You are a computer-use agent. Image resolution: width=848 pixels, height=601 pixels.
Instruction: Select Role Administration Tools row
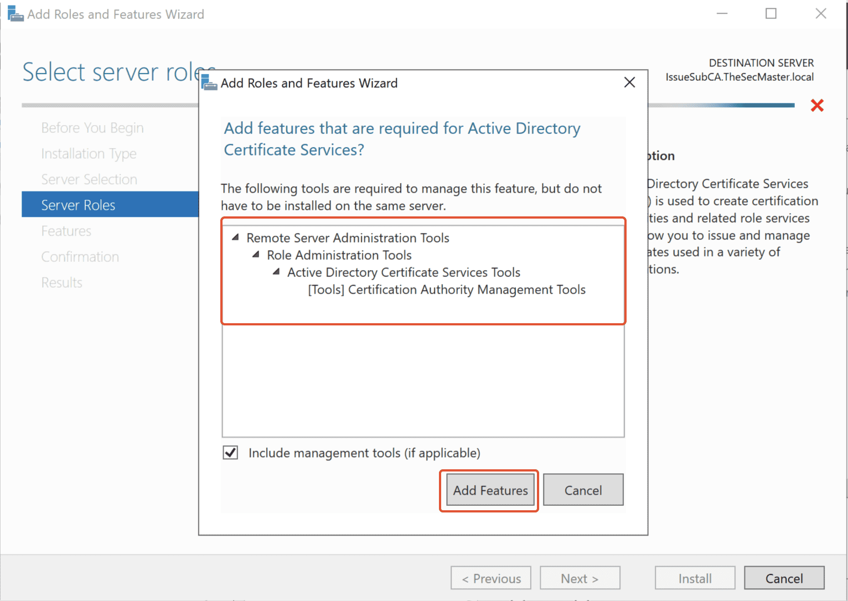click(x=339, y=255)
